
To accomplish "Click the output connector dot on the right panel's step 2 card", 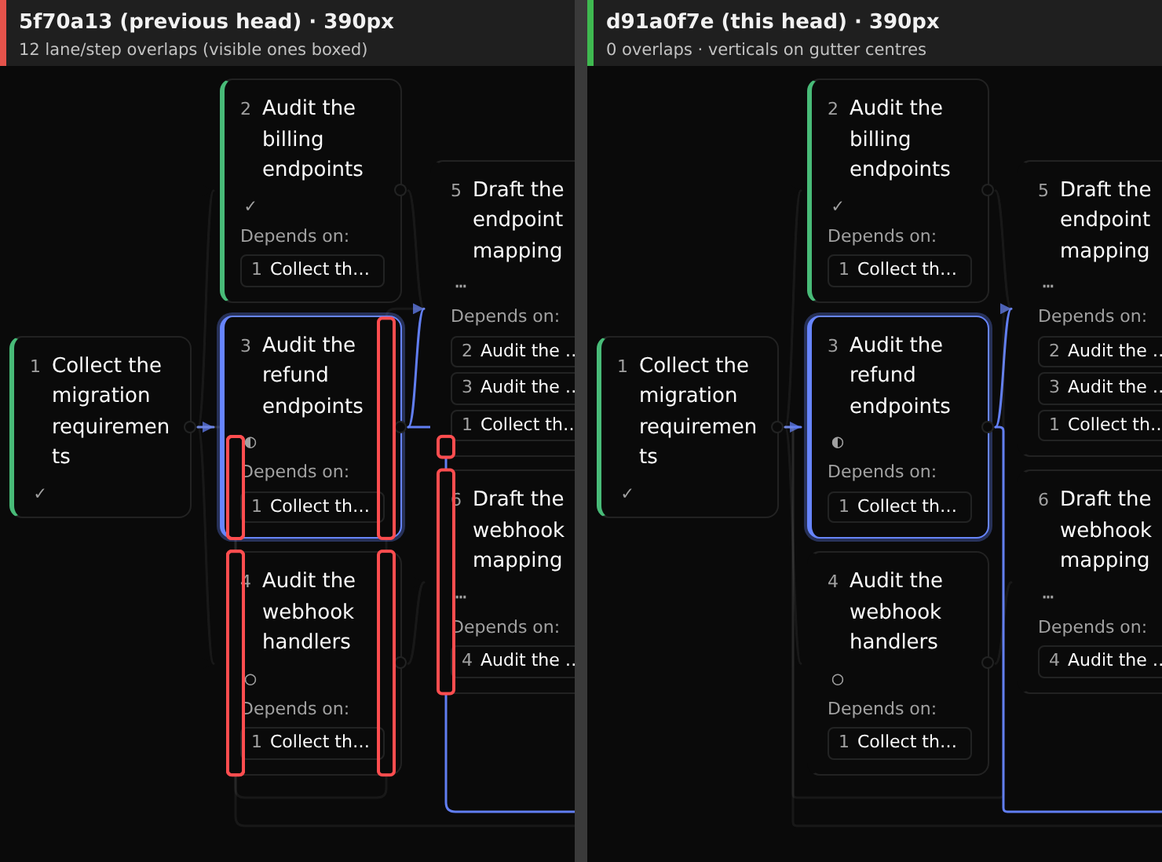I will pyautogui.click(x=988, y=190).
